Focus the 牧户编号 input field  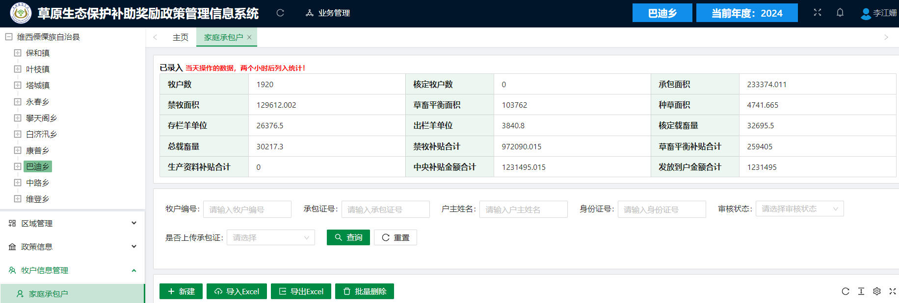pyautogui.click(x=247, y=209)
